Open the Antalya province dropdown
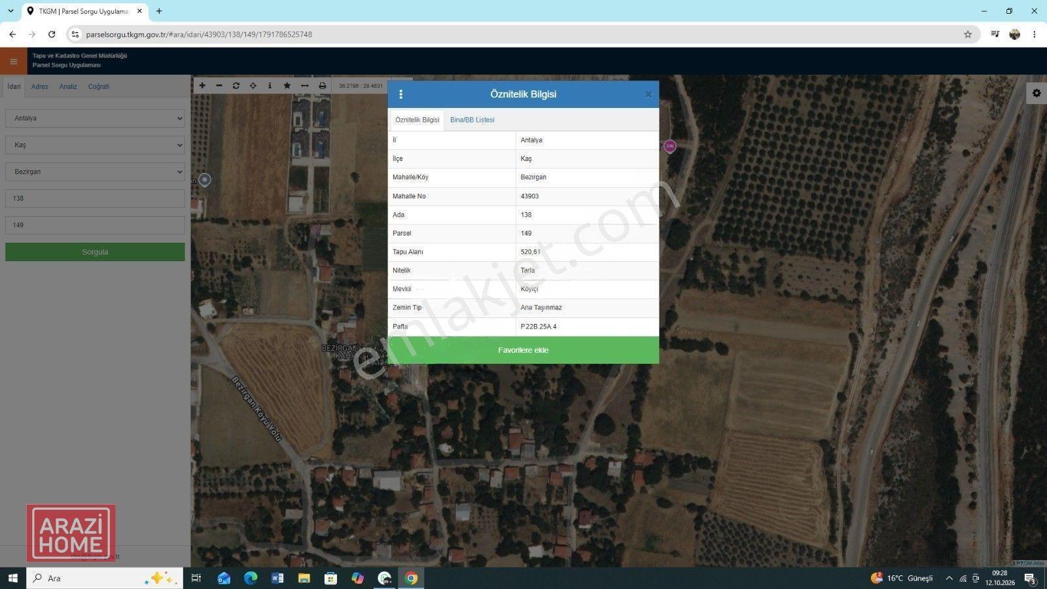The height and width of the screenshot is (589, 1047). pos(95,118)
